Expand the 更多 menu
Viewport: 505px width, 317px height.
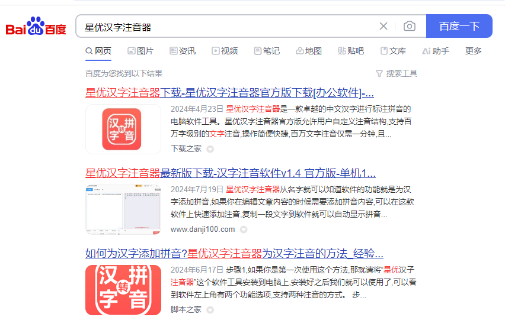pos(474,51)
